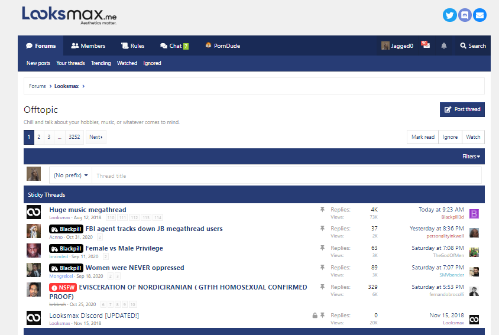Open last poster fernandobrocolli profile
This screenshot has height=335, width=499.
(446, 295)
